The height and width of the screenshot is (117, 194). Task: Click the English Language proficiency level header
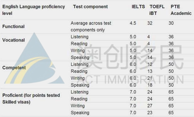33,10
